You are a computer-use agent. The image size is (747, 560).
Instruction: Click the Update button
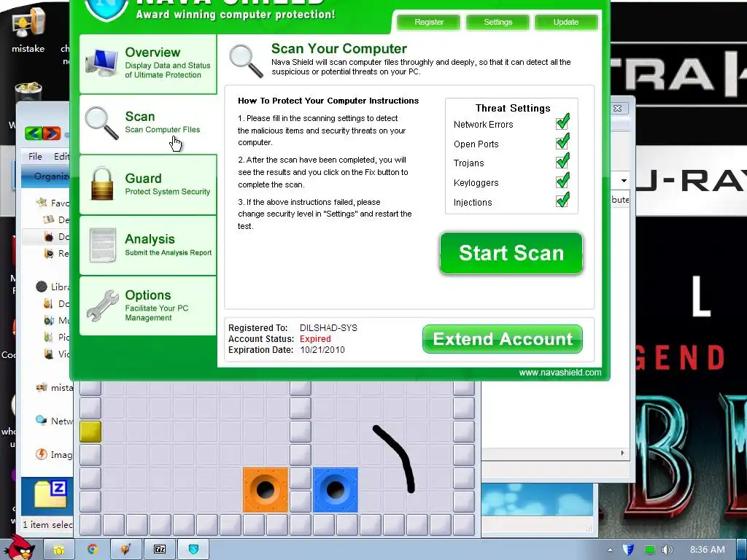point(566,22)
